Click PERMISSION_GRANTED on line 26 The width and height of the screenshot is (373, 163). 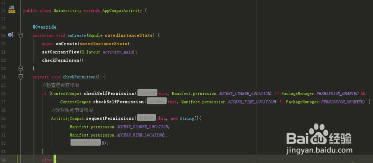point(337,93)
